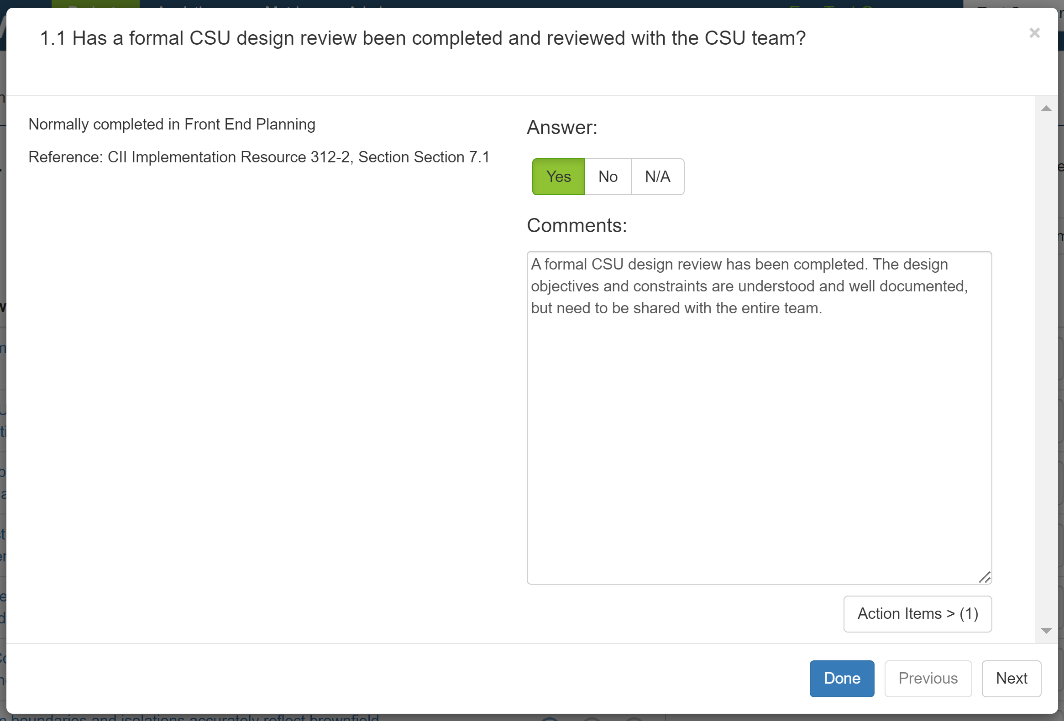Click the Comments box resize grip

click(985, 577)
